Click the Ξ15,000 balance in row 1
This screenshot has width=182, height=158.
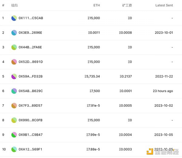tap(94, 18)
